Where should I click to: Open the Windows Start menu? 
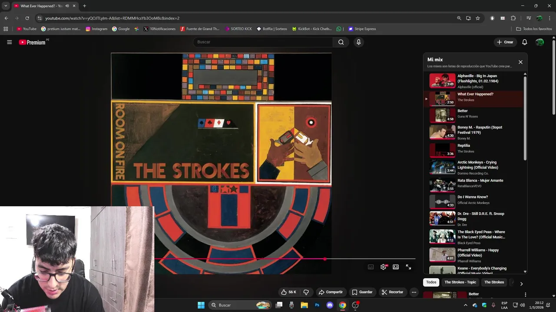coord(201,305)
